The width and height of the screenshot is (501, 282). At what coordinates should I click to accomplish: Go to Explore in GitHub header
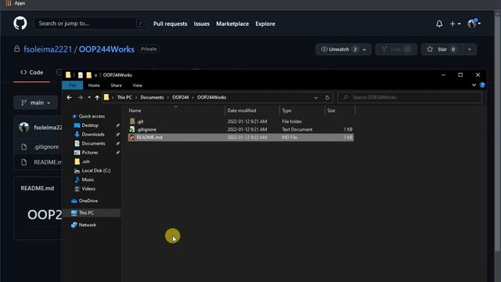[265, 23]
